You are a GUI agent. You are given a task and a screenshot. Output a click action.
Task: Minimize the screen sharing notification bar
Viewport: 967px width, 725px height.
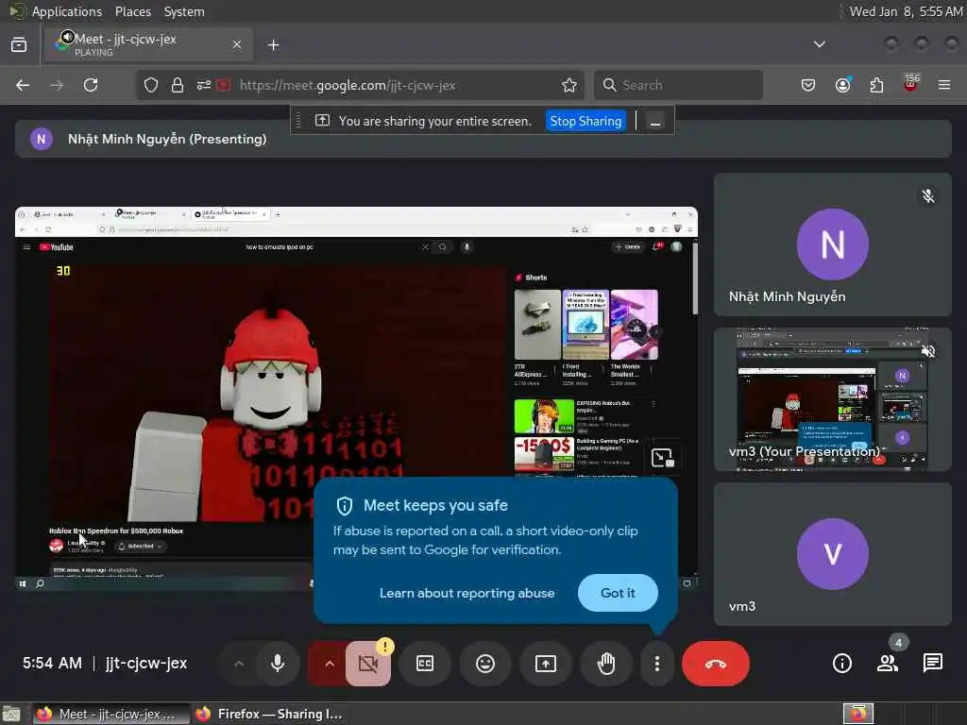pos(655,121)
